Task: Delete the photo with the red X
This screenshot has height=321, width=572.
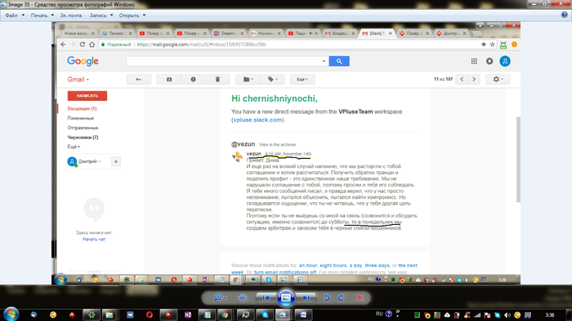Action: (360, 297)
